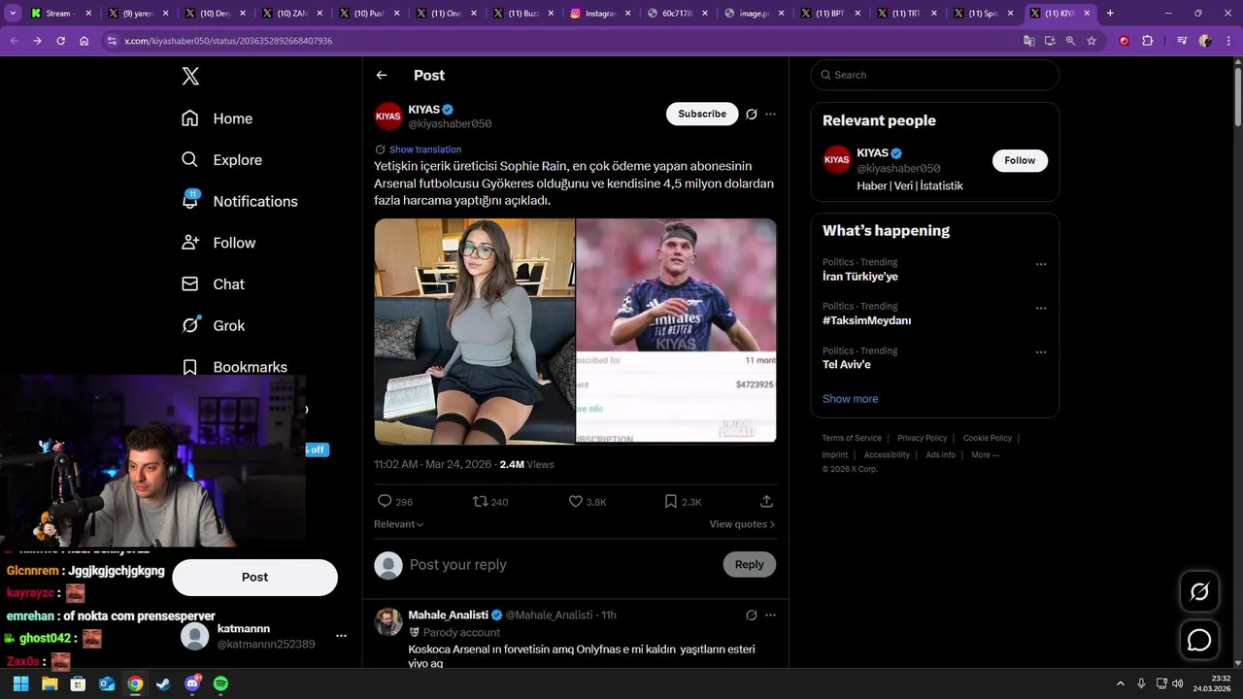Viewport: 1243px width, 699px height.
Task: Open a new browser tab
Action: pyautogui.click(x=1110, y=14)
